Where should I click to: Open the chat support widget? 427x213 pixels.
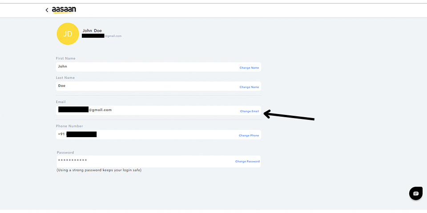click(415, 193)
